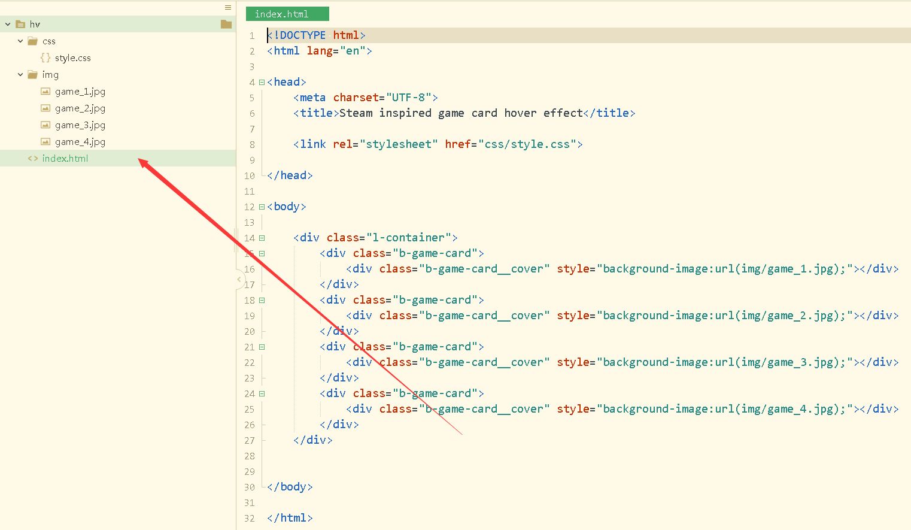
Task: Click the index.html code icon
Action: [x=33, y=158]
